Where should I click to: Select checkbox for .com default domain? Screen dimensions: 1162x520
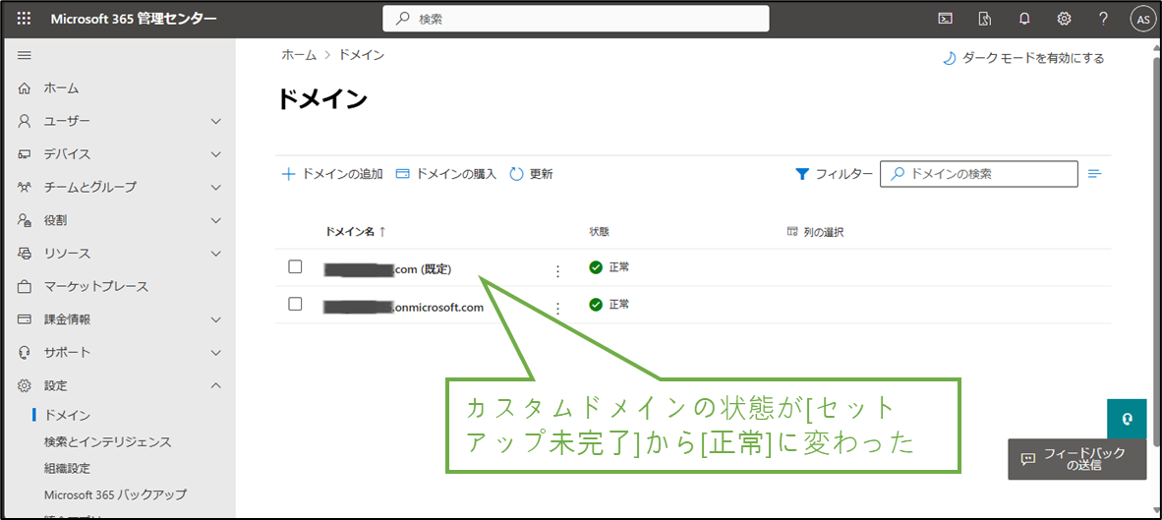(x=295, y=266)
